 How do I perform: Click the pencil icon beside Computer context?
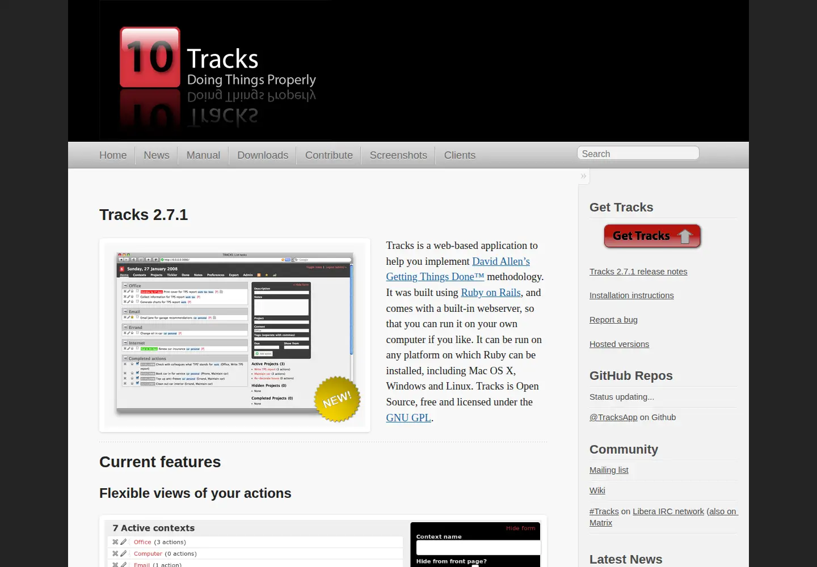coord(124,553)
